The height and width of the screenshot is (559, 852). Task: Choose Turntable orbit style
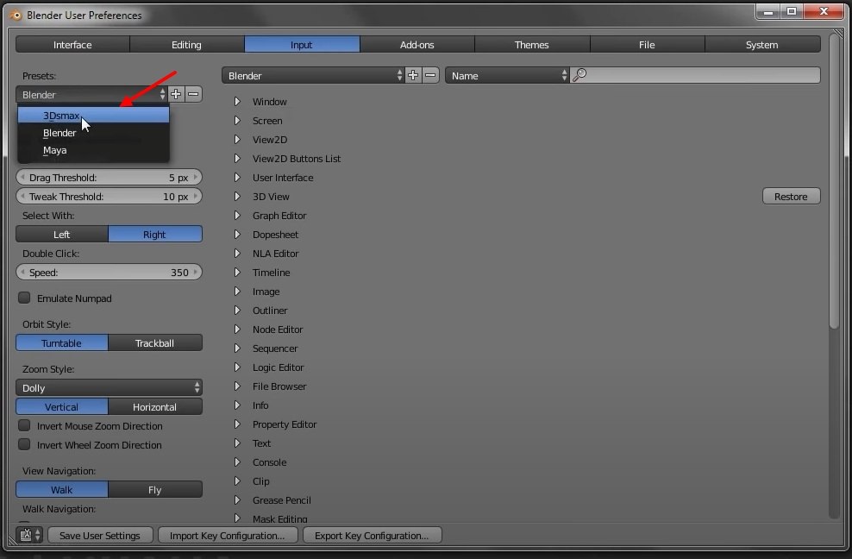pos(62,343)
